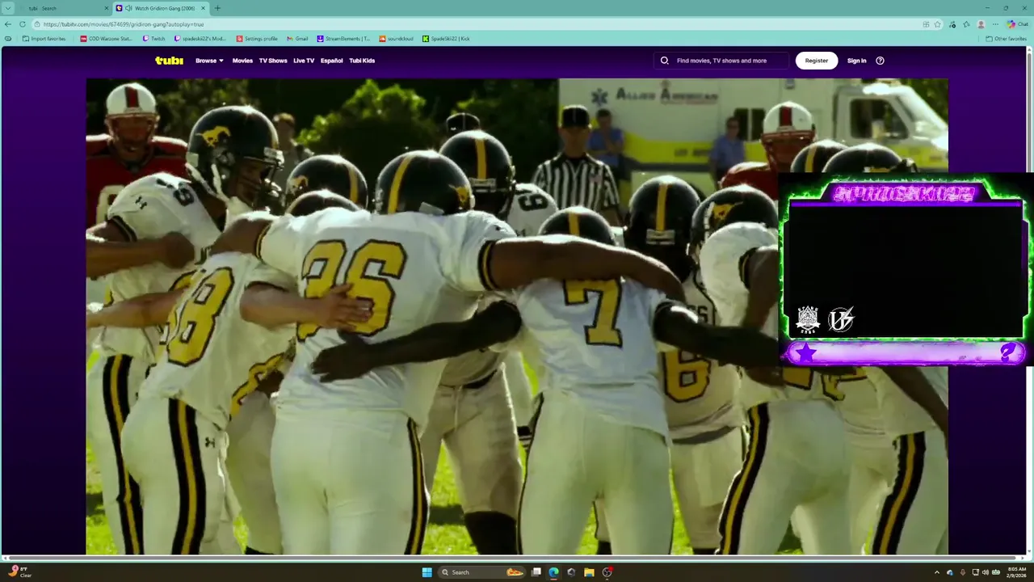Open Task View on the taskbar
Viewport: 1034px width, 582px height.
(536, 572)
